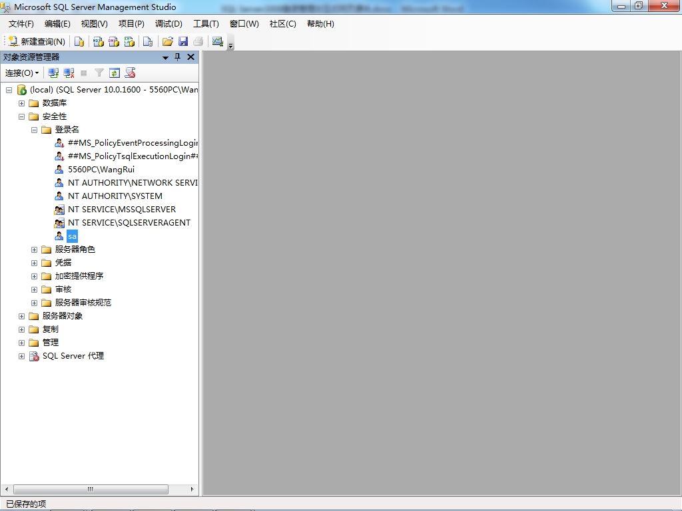Viewport: 682px width, 511px height.
Task: Open the 社区(C) menu
Action: click(x=282, y=24)
